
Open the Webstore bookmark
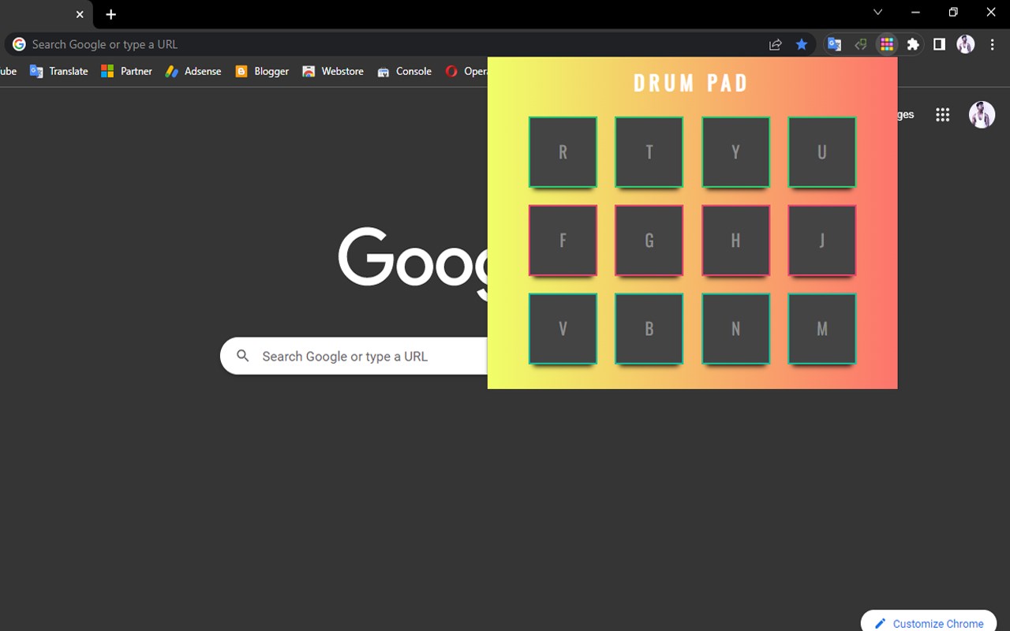(333, 71)
